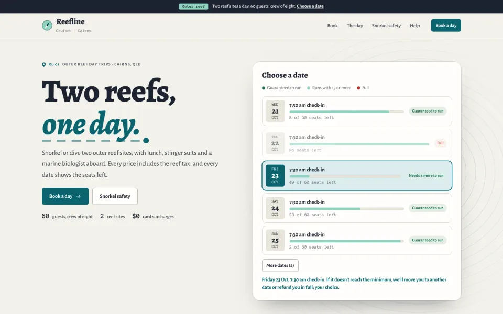Click the '60 guests, crew of eight' stat
The height and width of the screenshot is (314, 503).
pyautogui.click(x=67, y=216)
